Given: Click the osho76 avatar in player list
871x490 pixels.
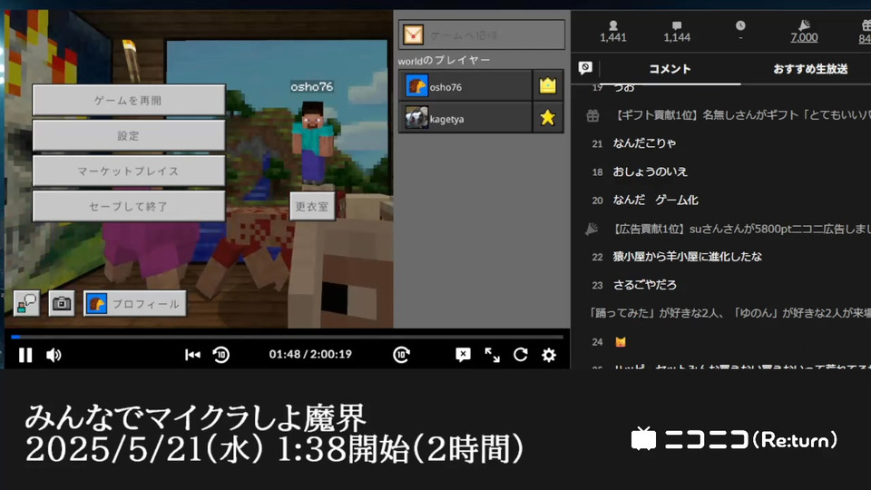Looking at the screenshot, I should point(416,86).
